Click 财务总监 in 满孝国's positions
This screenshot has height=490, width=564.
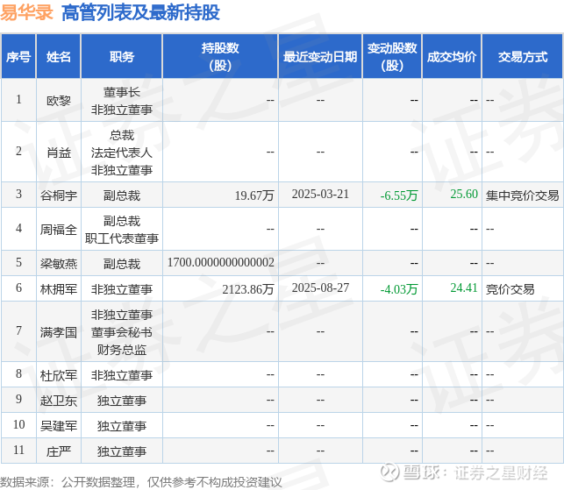click(x=122, y=350)
